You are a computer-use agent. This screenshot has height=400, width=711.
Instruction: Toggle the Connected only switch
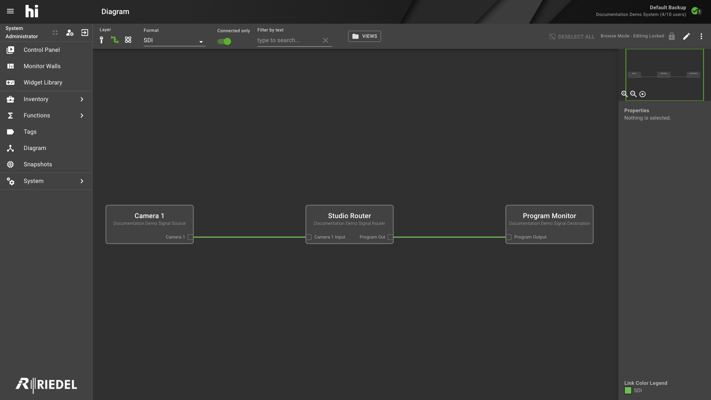point(224,41)
